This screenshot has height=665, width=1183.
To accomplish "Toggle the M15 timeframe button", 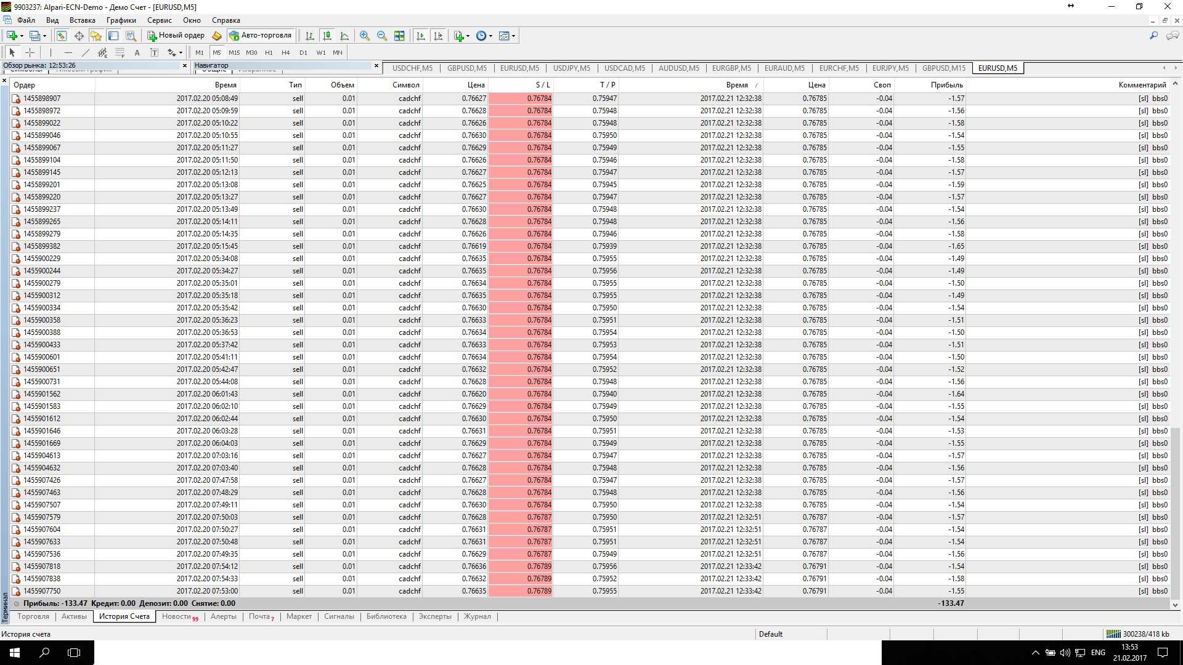I will click(x=234, y=52).
